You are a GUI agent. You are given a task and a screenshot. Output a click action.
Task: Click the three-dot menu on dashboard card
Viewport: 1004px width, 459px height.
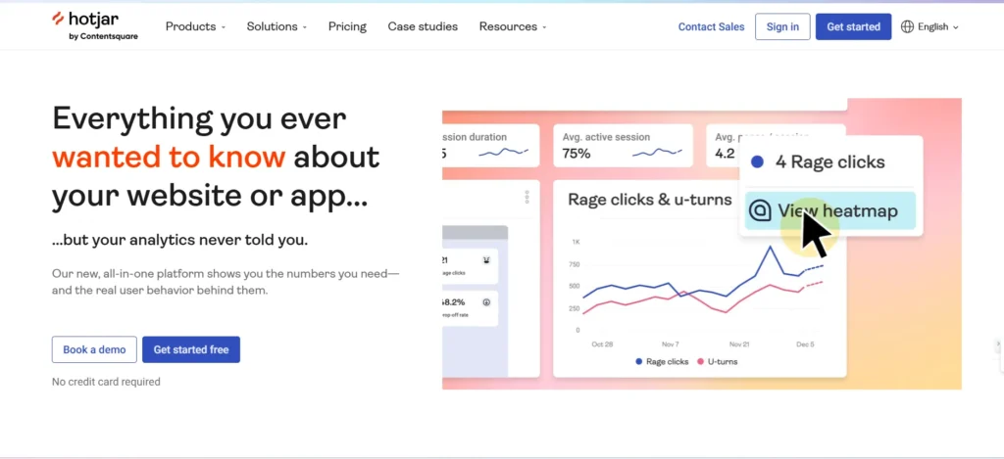pyautogui.click(x=527, y=197)
